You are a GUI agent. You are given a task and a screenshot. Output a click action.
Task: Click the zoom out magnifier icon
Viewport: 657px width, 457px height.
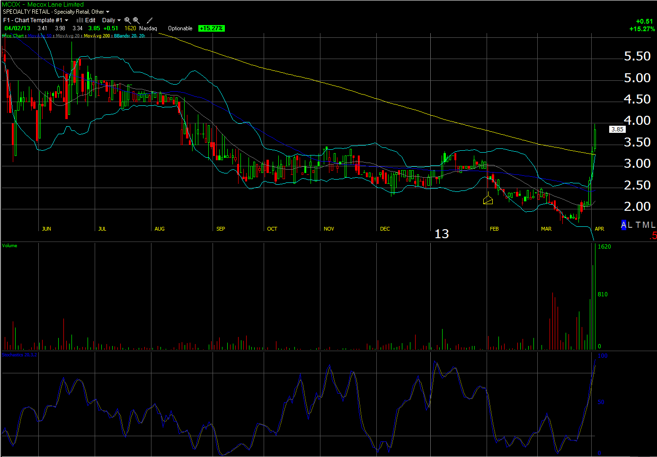[x=136, y=20]
